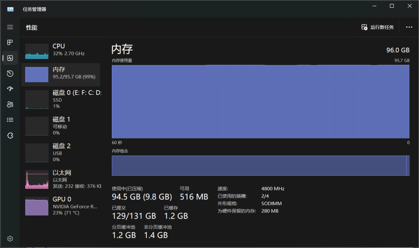Select 磁盘 1 removable disk entry
The width and height of the screenshot is (419, 248).
61,126
